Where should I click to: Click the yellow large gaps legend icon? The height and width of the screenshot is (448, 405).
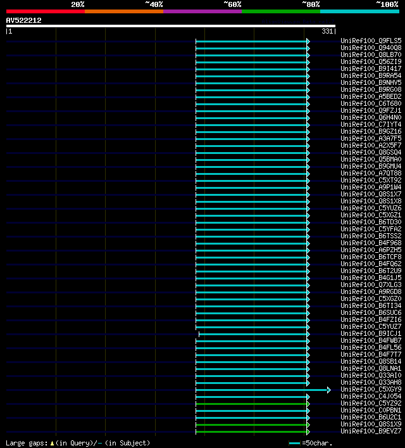click(52, 444)
